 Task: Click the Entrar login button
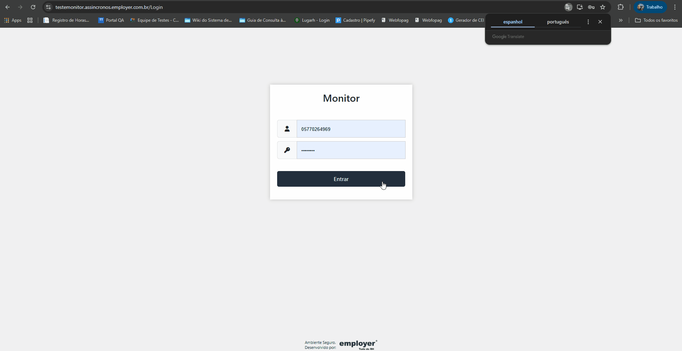coord(341,179)
